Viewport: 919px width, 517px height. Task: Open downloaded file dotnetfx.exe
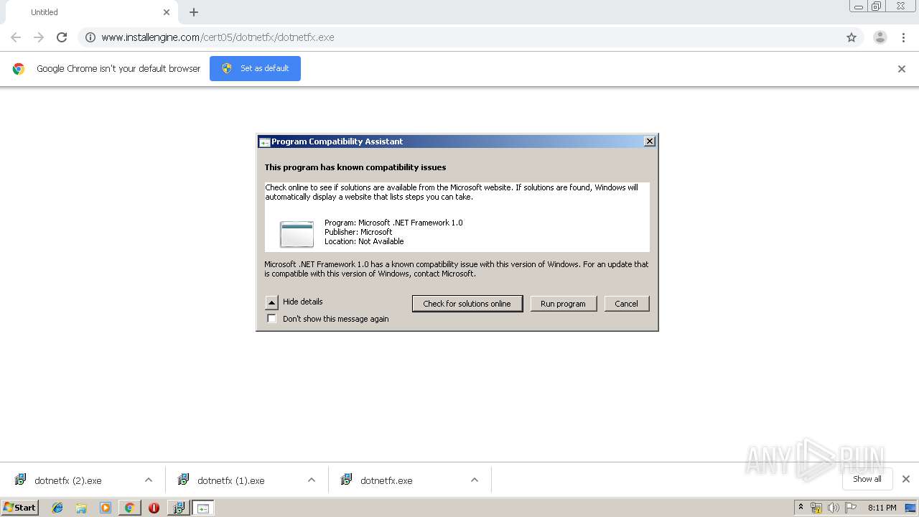(x=386, y=480)
